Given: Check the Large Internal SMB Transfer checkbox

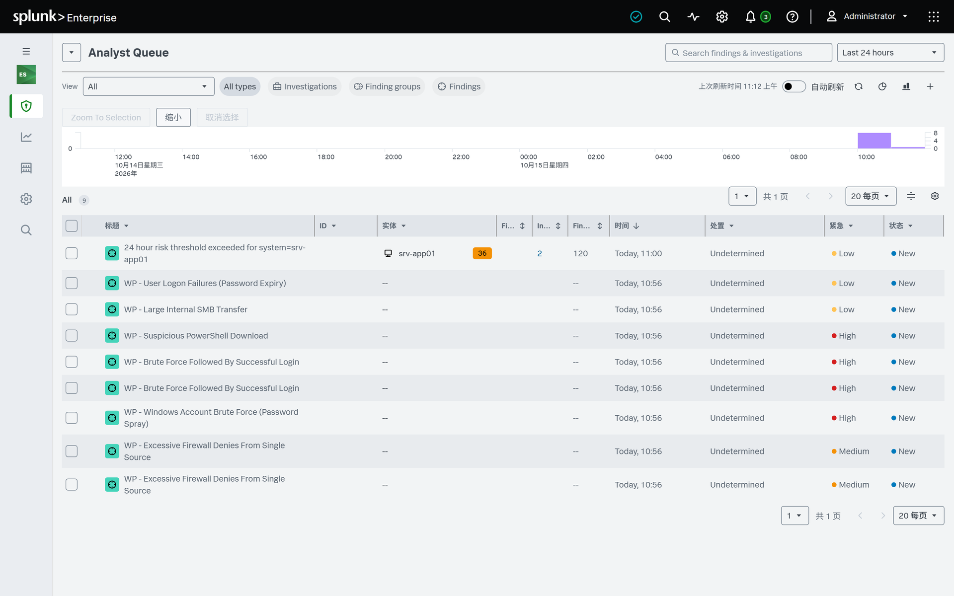Looking at the screenshot, I should pyautogui.click(x=72, y=309).
